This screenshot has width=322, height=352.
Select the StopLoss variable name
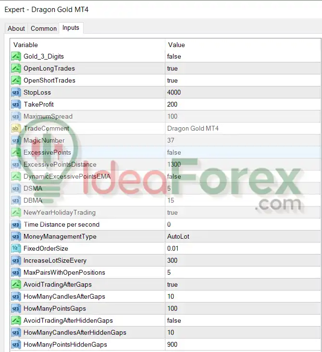(x=37, y=93)
